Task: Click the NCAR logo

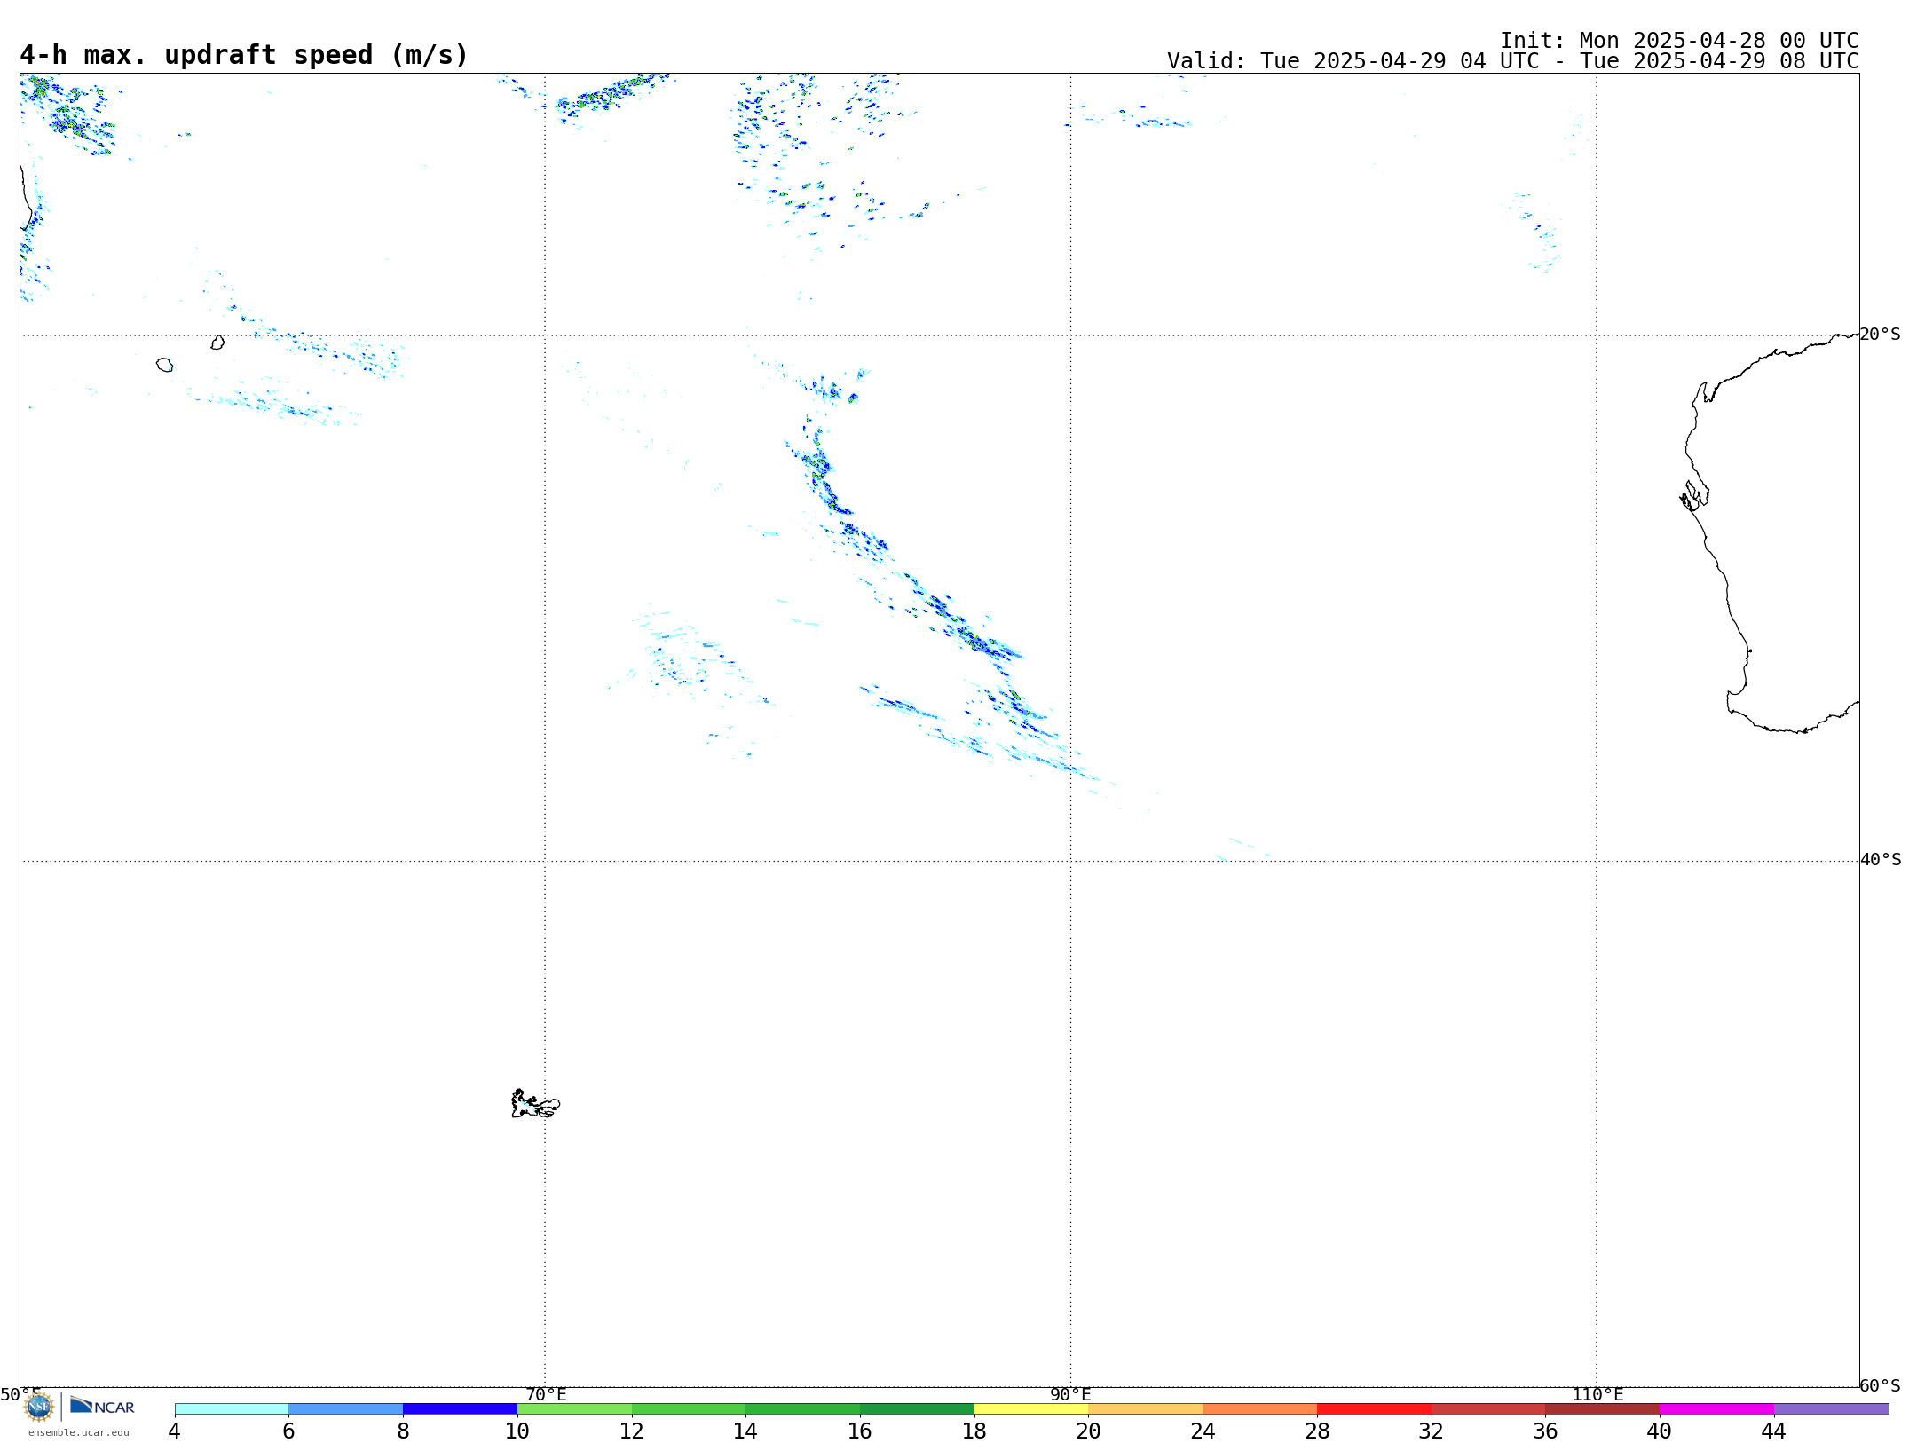Action: [102, 1406]
